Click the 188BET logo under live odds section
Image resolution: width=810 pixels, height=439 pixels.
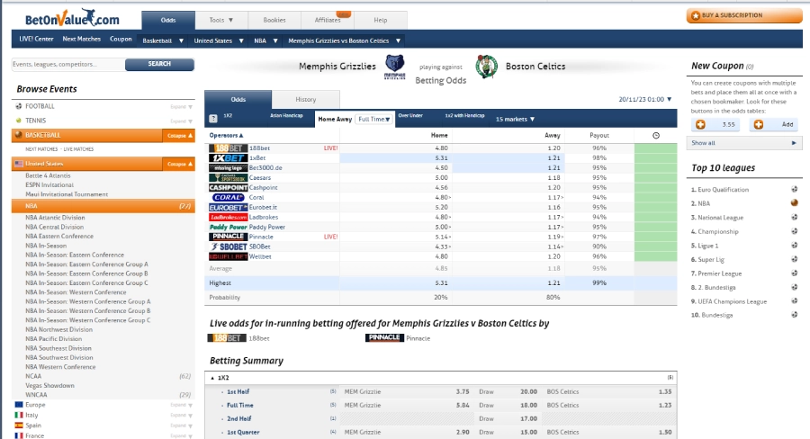click(x=227, y=337)
